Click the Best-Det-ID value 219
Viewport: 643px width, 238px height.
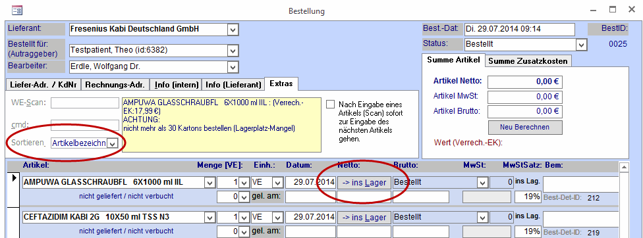tap(594, 233)
